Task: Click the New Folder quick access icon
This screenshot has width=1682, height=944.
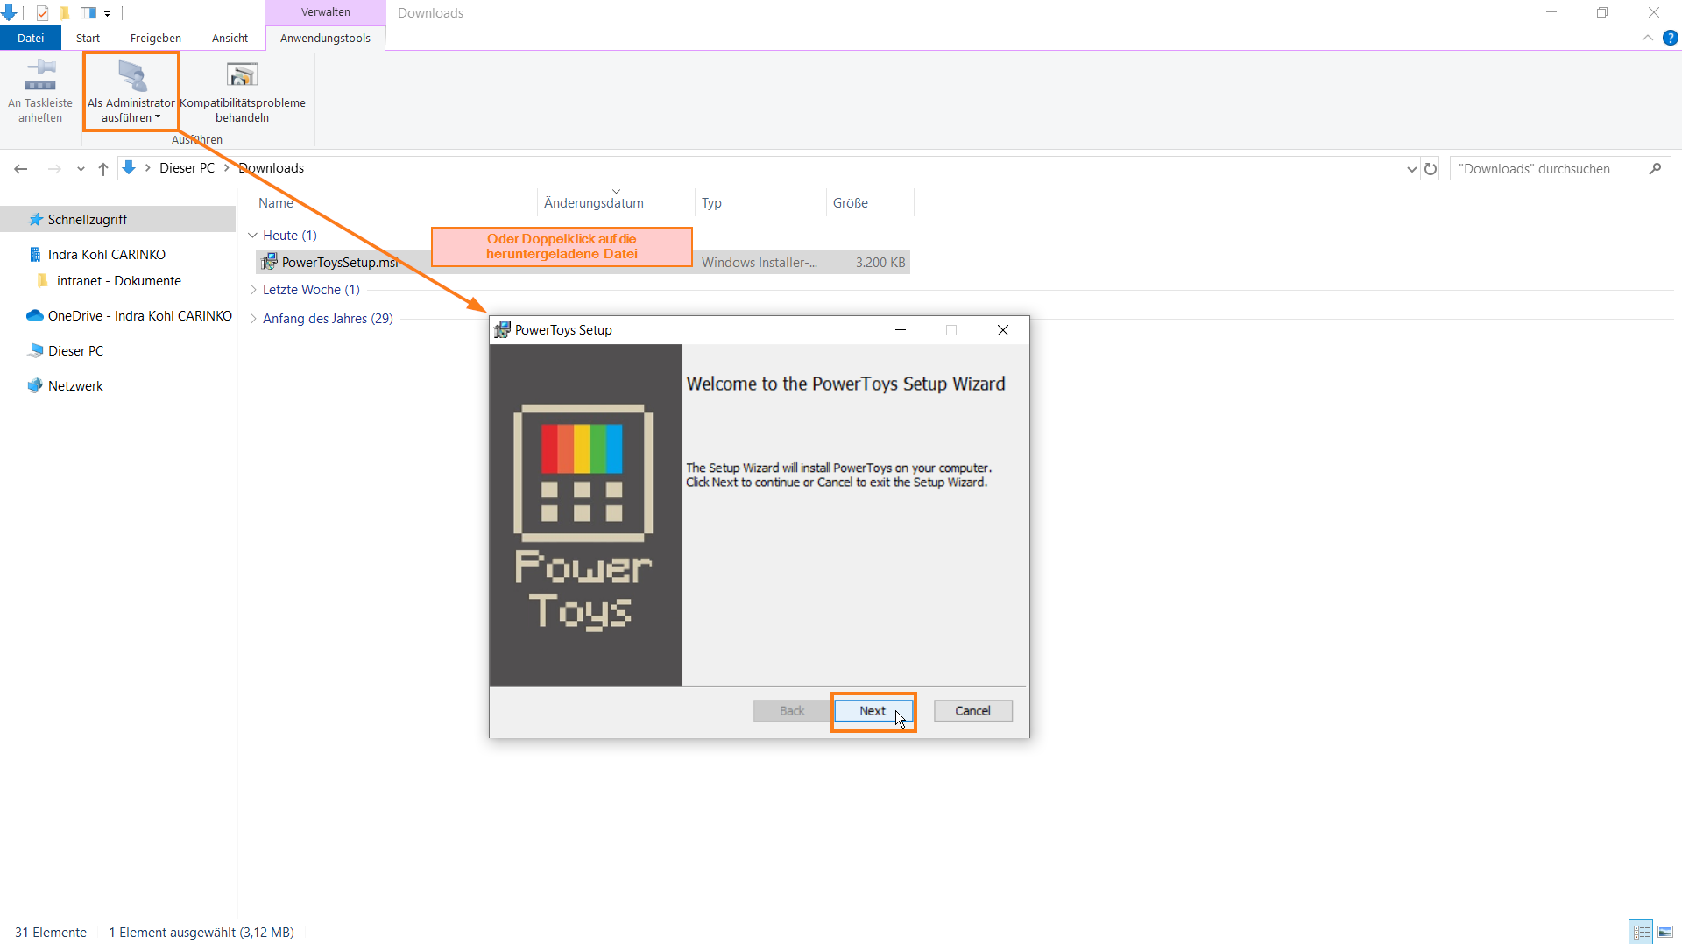Action: point(65,13)
